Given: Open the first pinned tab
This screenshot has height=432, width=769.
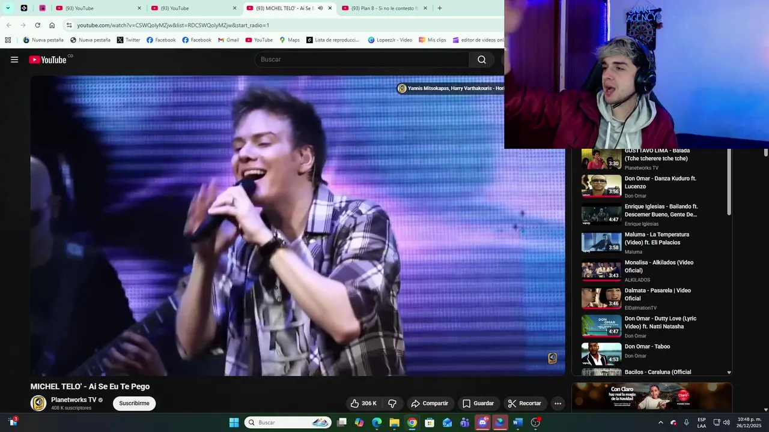Looking at the screenshot, I should [x=24, y=8].
